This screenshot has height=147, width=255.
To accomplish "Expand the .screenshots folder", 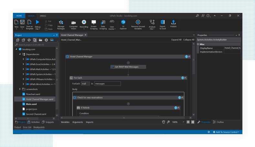I will (20, 89).
